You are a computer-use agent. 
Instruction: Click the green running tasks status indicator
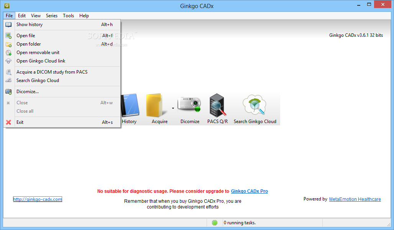pos(215,223)
